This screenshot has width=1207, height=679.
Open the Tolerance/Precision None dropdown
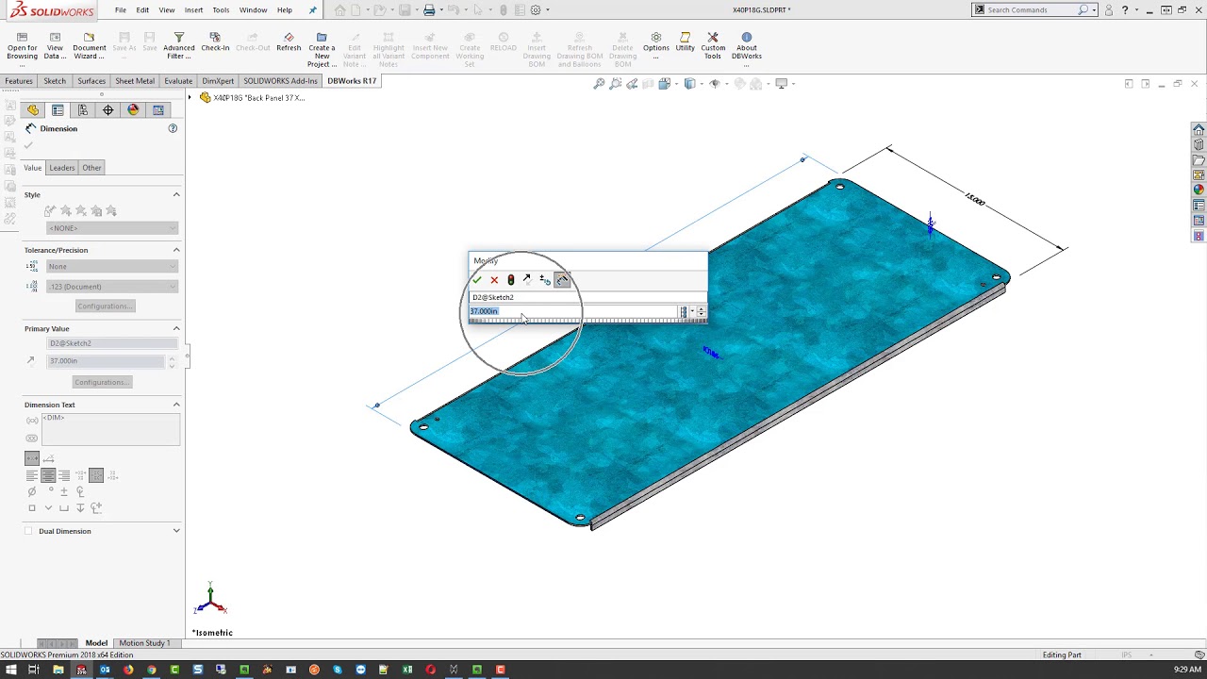[111, 266]
